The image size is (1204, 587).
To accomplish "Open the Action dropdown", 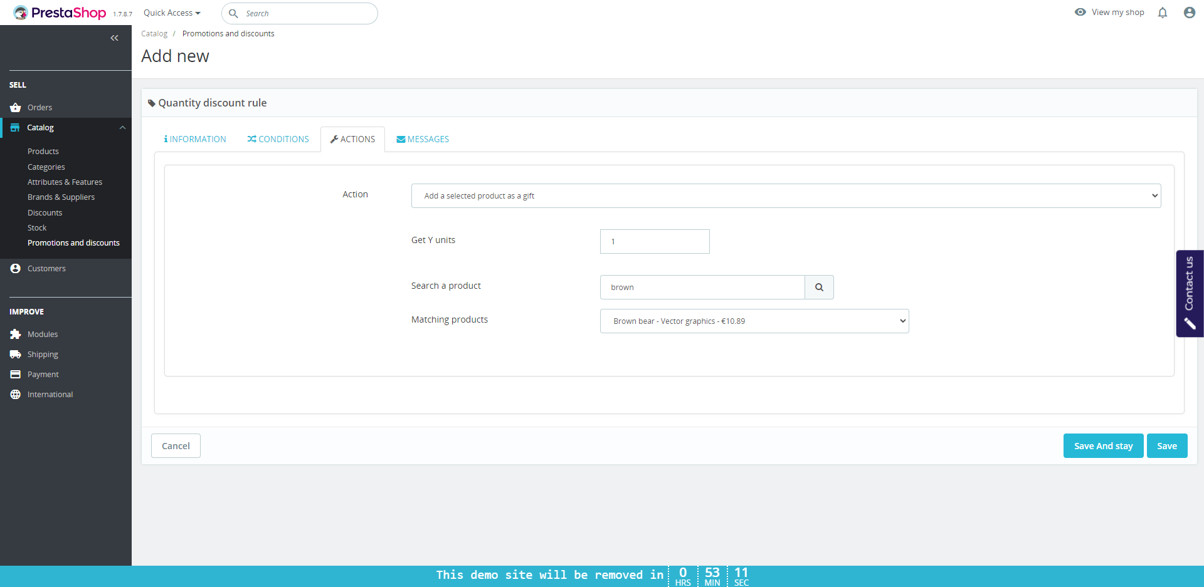I will [x=786, y=195].
